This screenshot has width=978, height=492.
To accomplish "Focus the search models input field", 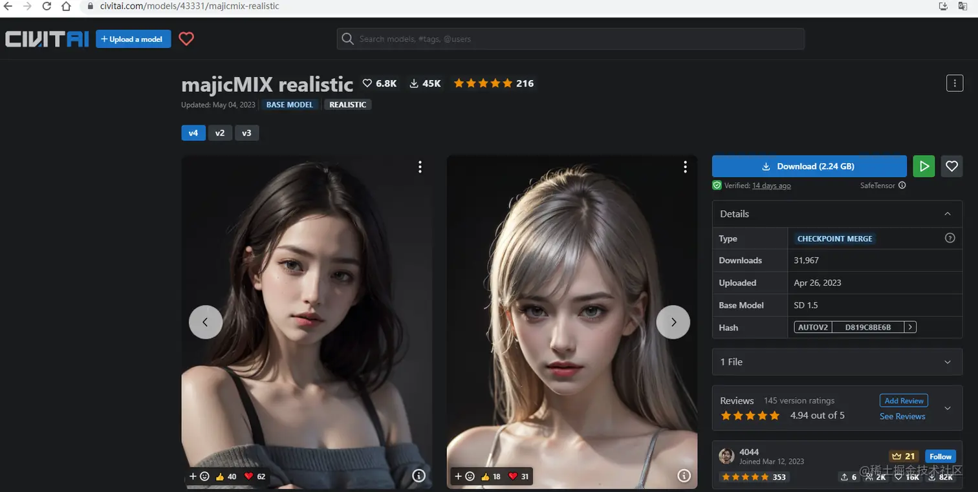I will [570, 39].
